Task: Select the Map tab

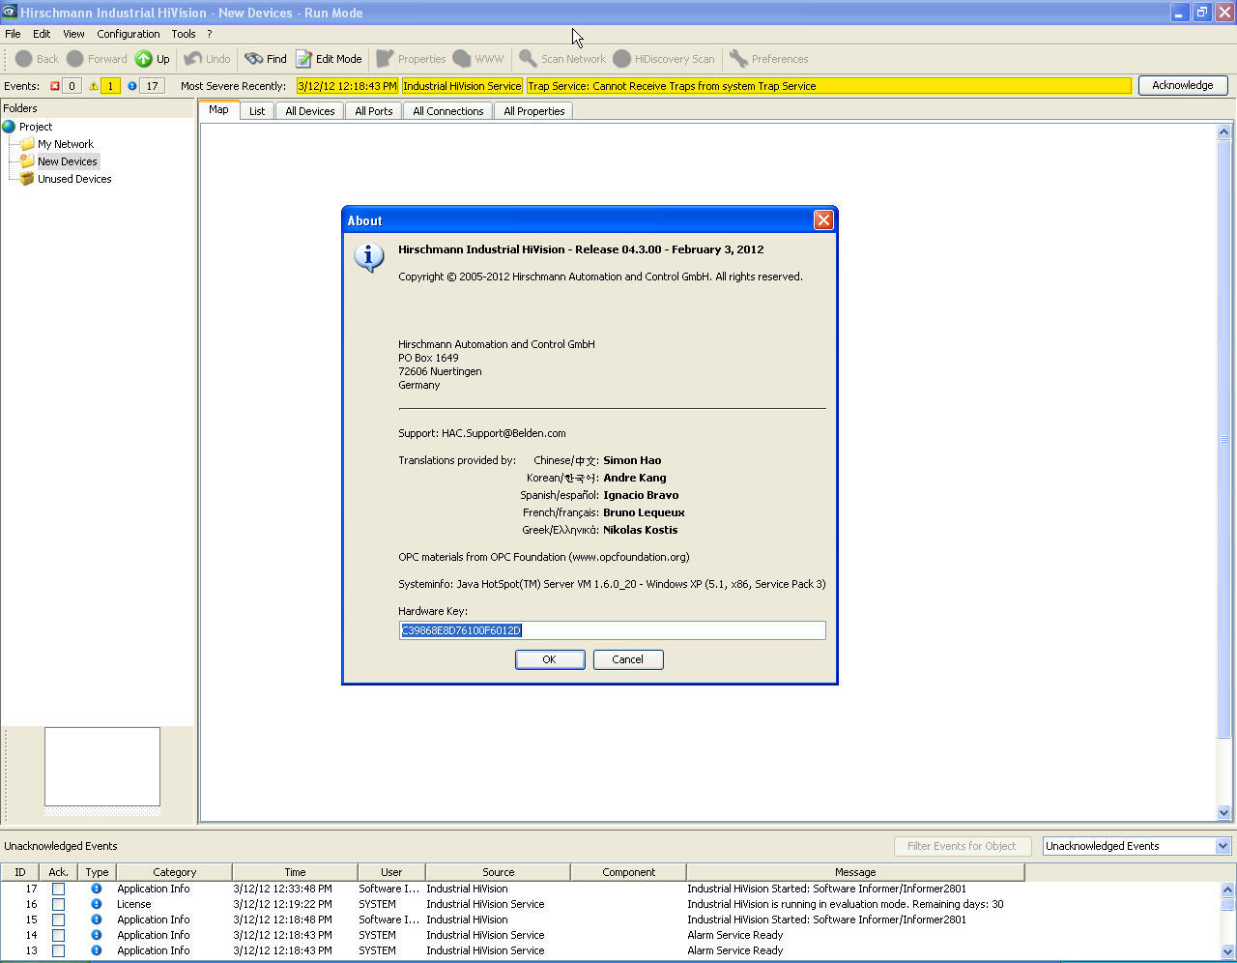Action: (218, 110)
